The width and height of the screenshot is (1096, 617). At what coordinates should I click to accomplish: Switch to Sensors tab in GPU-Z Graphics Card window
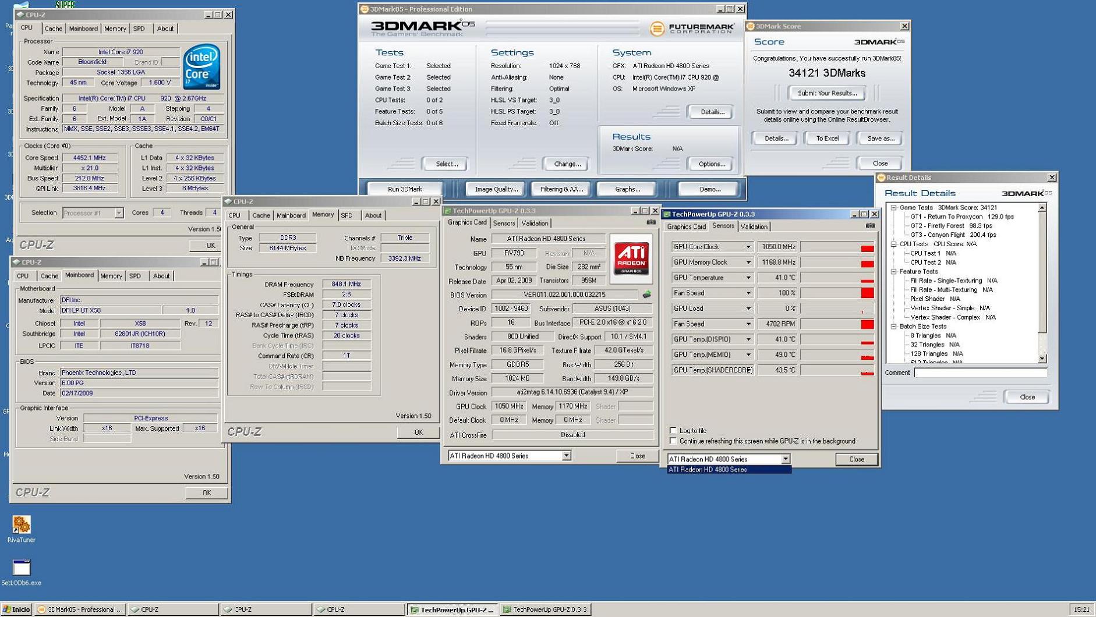point(504,224)
